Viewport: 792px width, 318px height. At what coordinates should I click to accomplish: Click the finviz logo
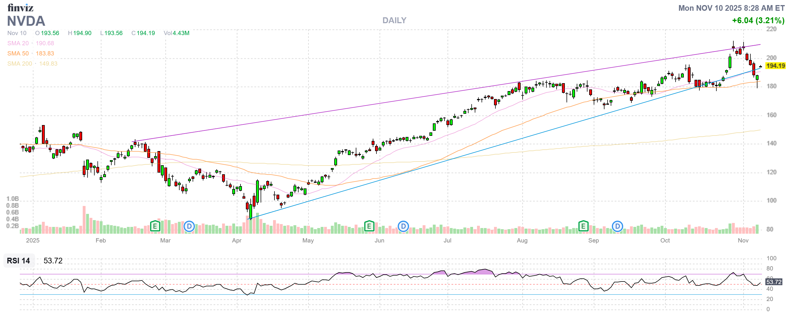coord(20,8)
